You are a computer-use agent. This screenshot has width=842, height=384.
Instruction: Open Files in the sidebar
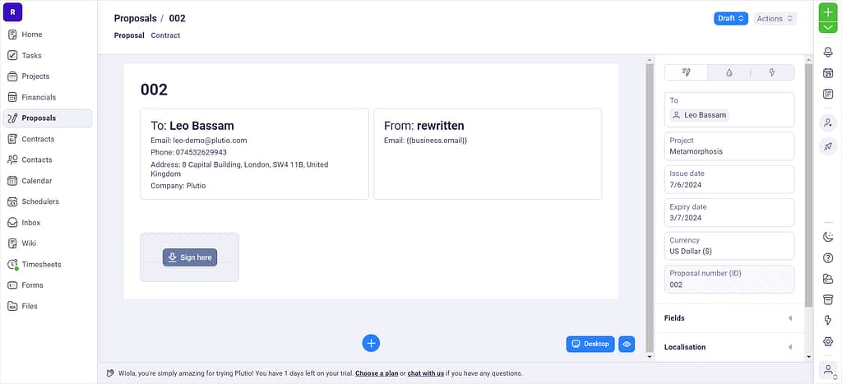47,306
